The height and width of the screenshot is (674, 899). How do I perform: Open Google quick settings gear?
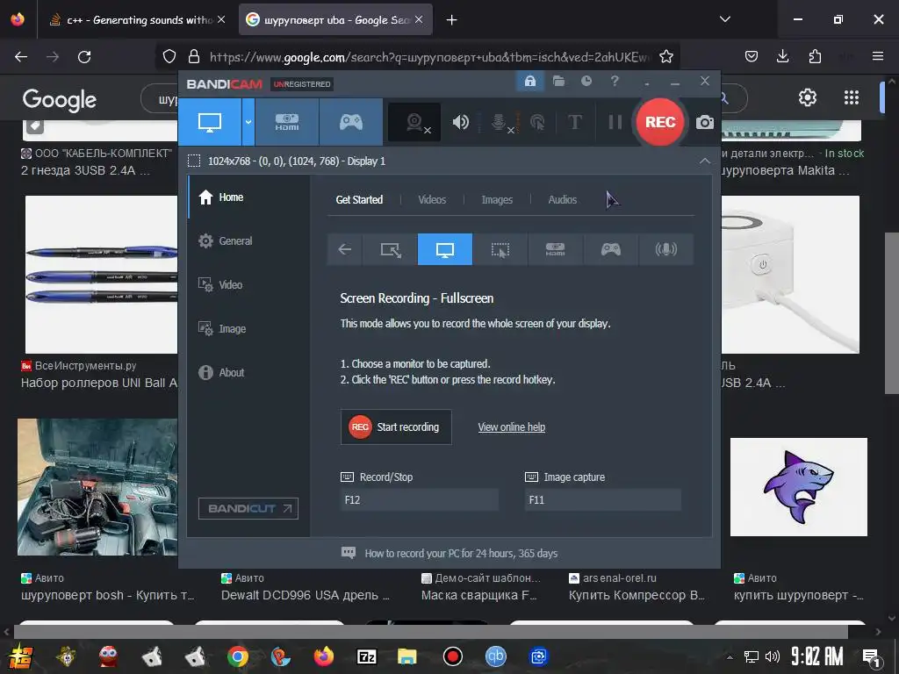(808, 97)
